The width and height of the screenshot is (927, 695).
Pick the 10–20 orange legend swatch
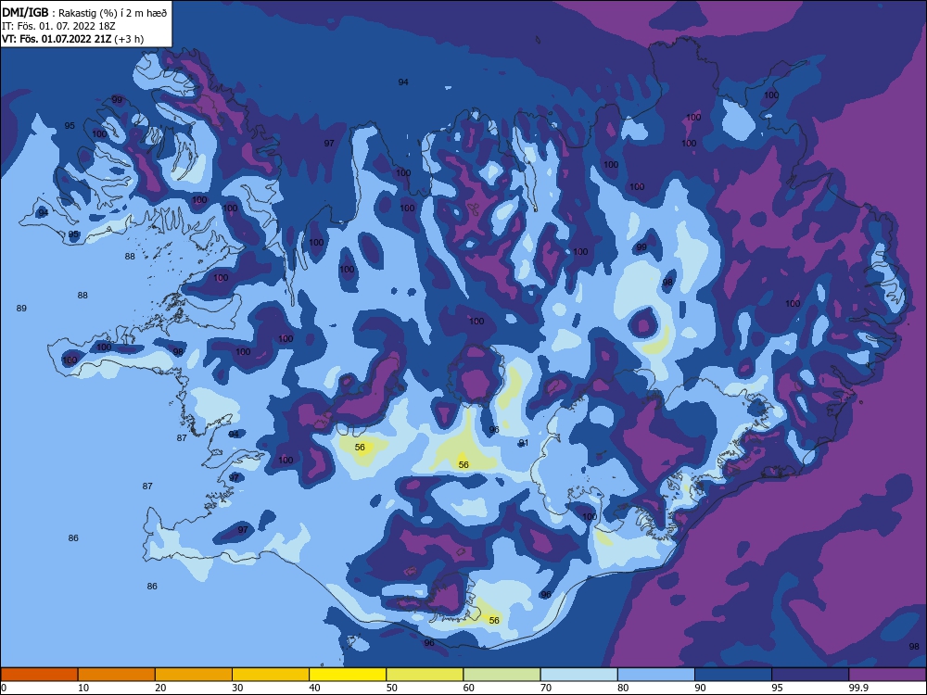117,675
